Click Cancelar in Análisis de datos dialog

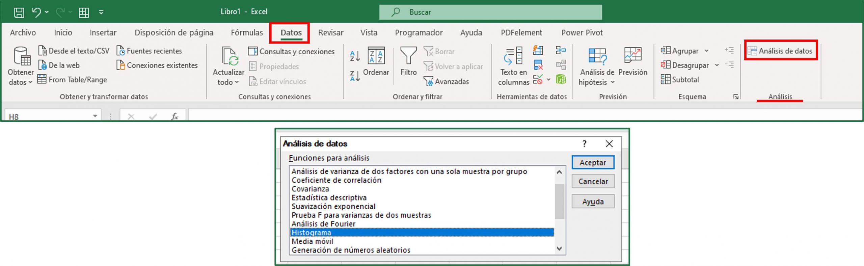tap(593, 181)
